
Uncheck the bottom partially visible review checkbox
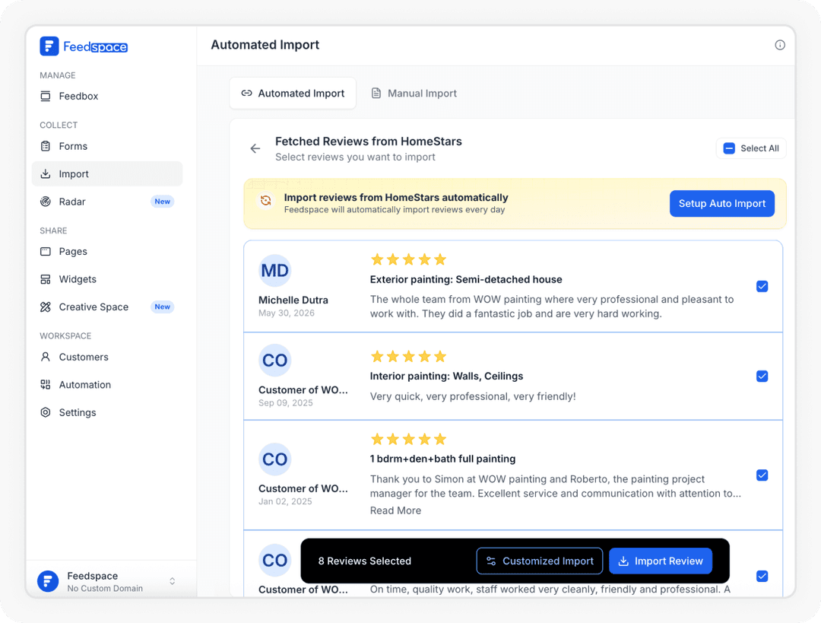coord(762,577)
